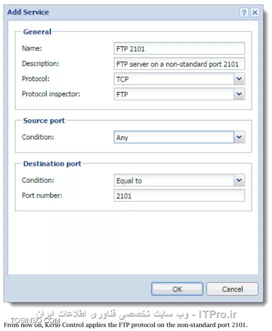Open help via the question mark icon
Viewport: 272px width, 331px height.
(243, 12)
